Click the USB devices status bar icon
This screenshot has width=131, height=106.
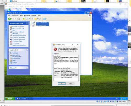click(x=104, y=102)
